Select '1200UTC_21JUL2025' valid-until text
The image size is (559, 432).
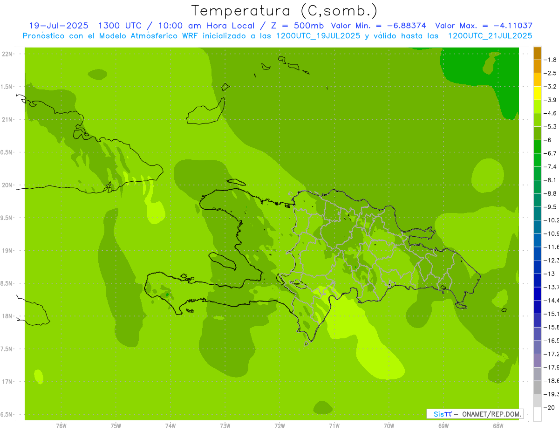point(490,35)
